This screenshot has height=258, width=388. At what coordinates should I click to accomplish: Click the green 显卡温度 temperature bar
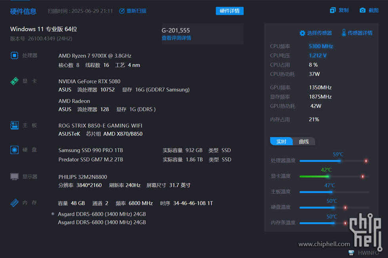(x=334, y=176)
